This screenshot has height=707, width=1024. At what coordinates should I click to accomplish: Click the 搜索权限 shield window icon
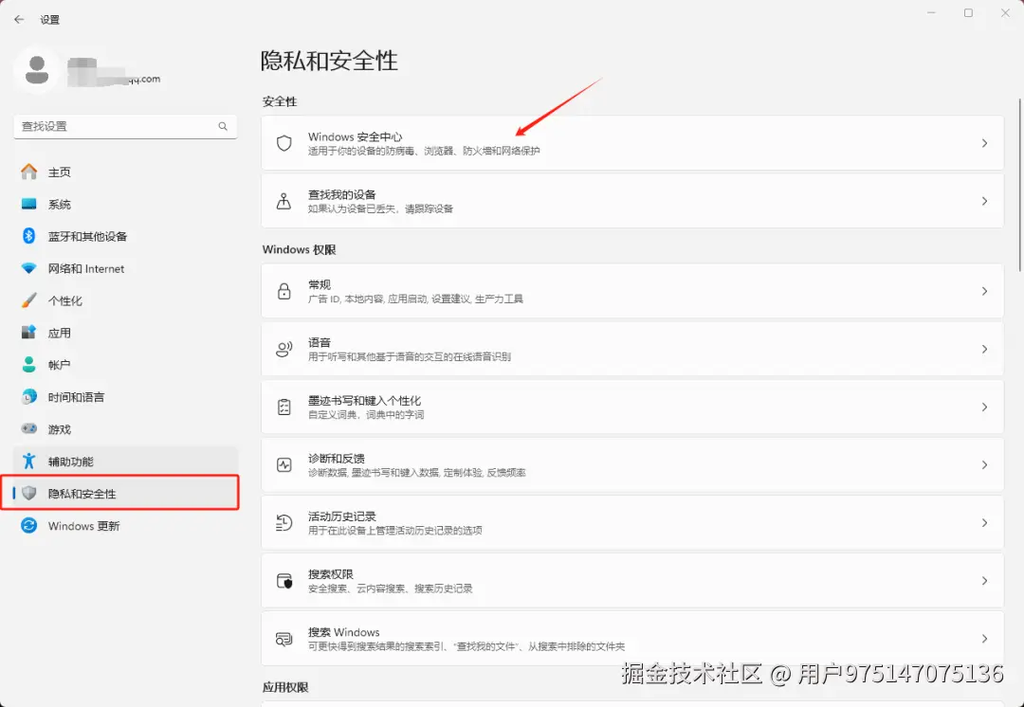[284, 580]
